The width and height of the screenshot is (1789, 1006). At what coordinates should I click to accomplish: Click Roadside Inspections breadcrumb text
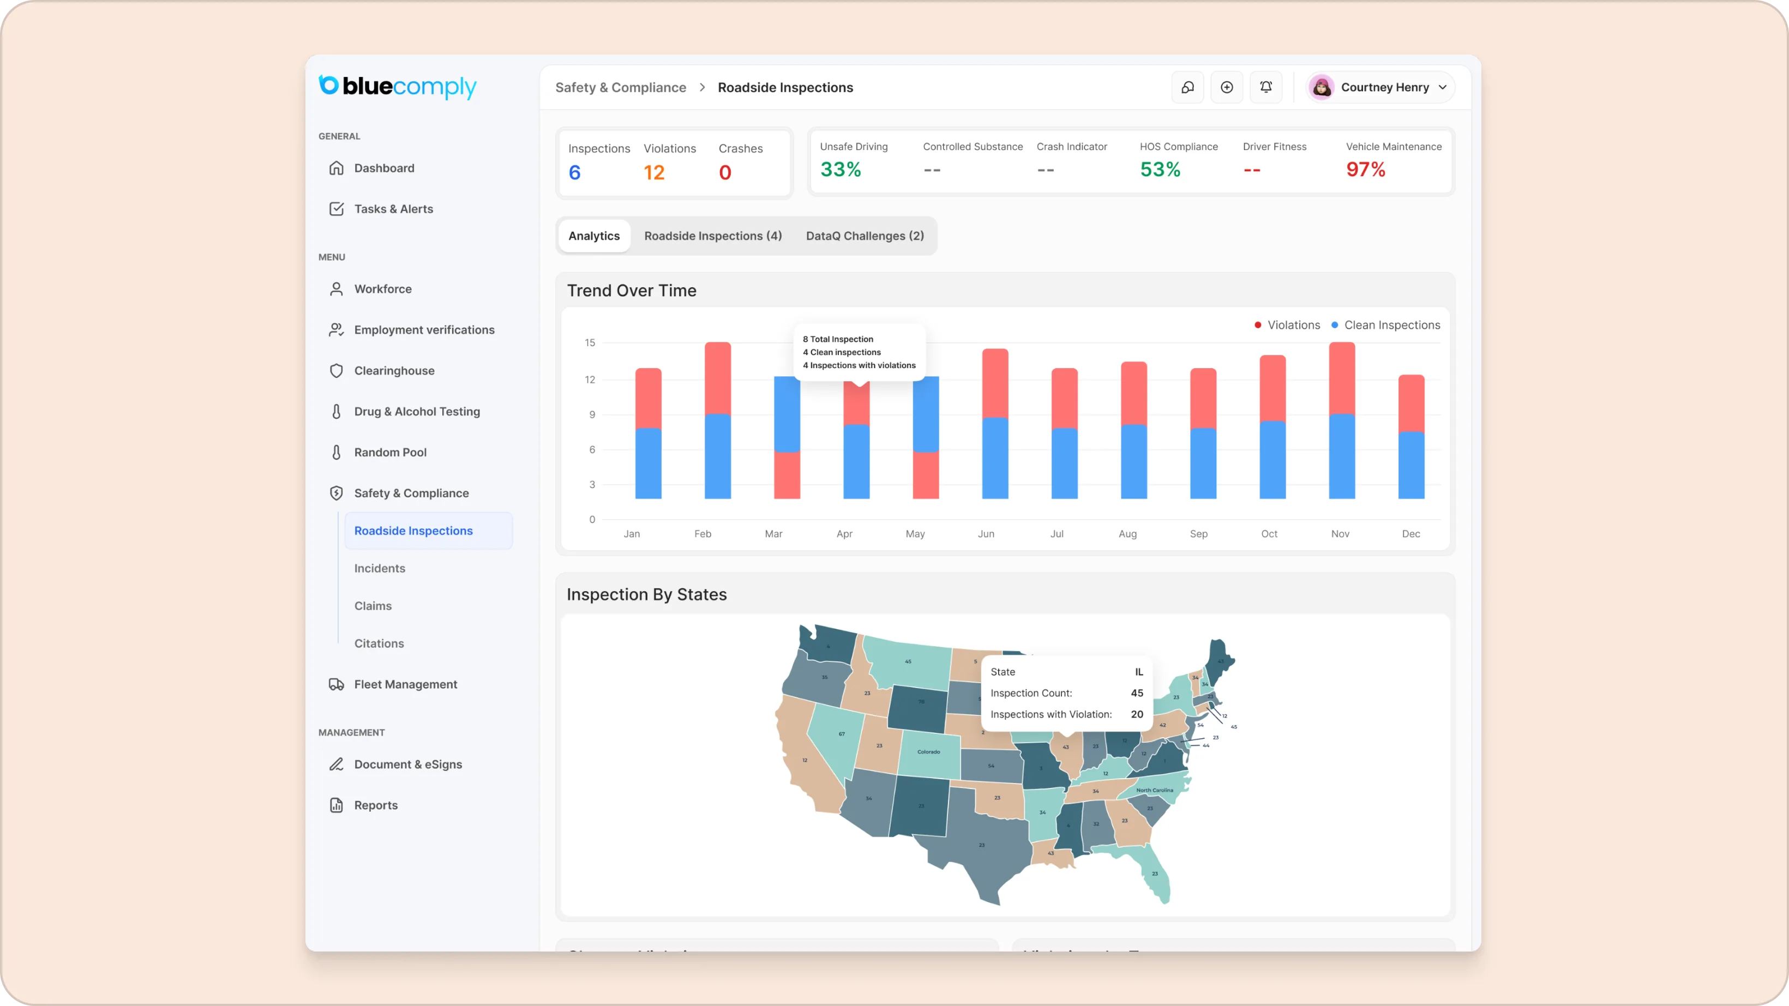point(785,87)
